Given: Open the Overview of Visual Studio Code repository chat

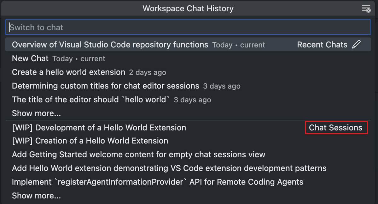Looking at the screenshot, I should click(109, 45).
